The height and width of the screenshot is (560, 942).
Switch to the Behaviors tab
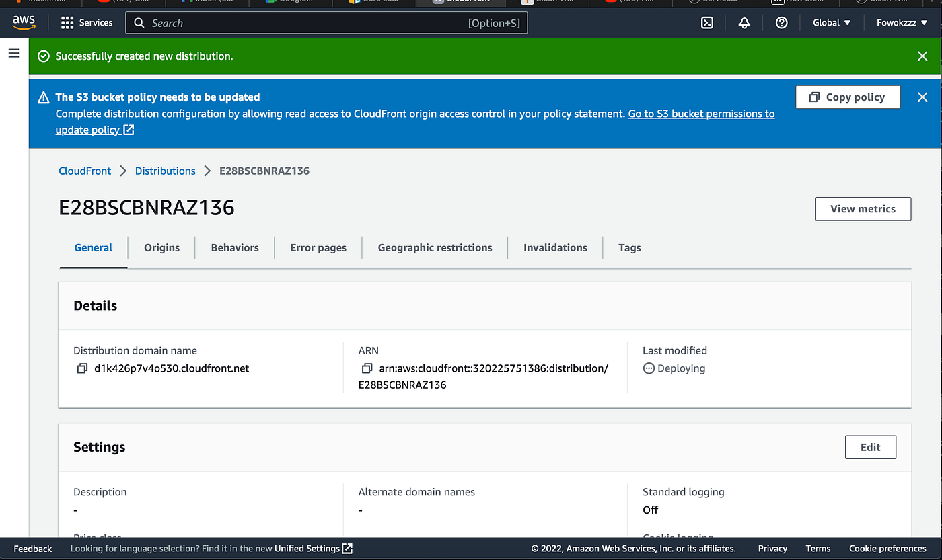(x=235, y=248)
